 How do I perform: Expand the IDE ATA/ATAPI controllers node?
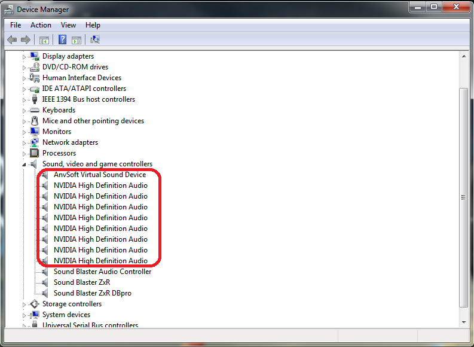(x=24, y=89)
